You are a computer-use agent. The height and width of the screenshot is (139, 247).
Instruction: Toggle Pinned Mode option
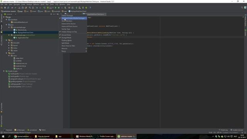73,35
